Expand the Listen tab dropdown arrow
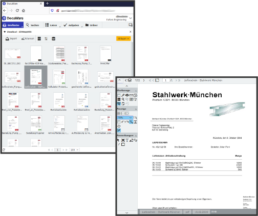The height and width of the screenshot is (216, 258). (60, 27)
